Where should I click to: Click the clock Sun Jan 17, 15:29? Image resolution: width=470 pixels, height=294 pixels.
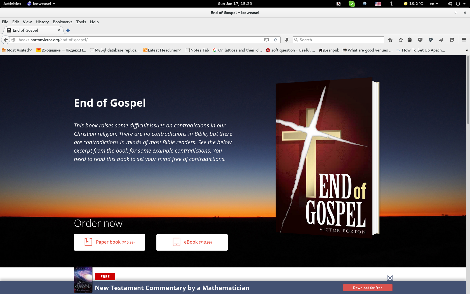[235, 4]
